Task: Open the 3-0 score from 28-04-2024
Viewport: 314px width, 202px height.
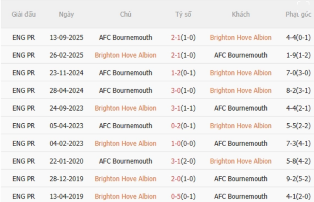Action: pyautogui.click(x=183, y=90)
